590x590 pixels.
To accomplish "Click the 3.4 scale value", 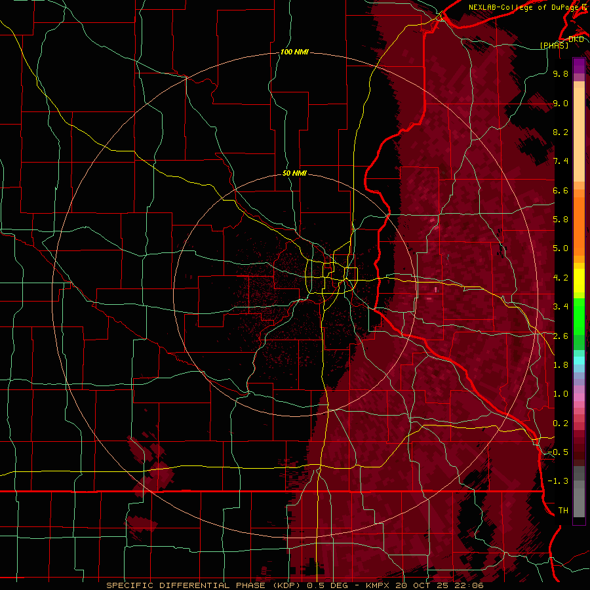I will pos(560,307).
